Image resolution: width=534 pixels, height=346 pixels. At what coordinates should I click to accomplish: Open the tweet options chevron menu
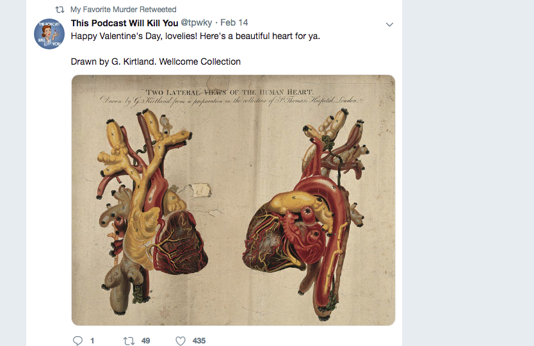[389, 24]
